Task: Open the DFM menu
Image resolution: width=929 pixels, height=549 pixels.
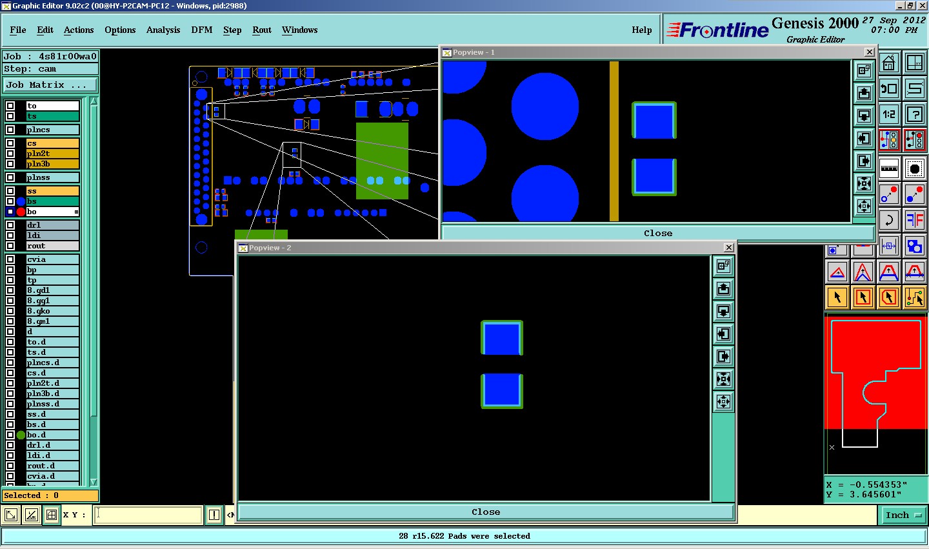Action: (202, 30)
